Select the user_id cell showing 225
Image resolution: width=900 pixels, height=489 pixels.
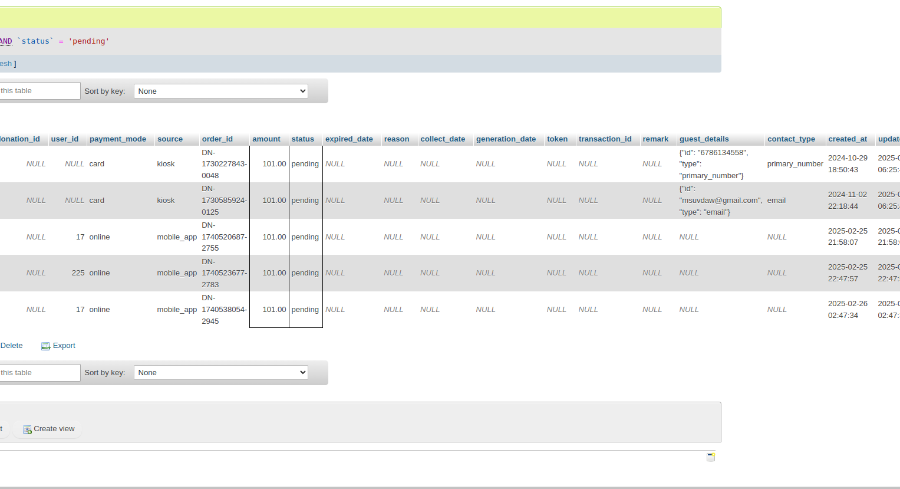[78, 273]
